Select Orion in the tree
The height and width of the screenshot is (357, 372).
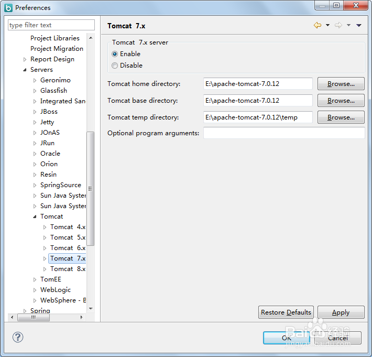(x=49, y=164)
